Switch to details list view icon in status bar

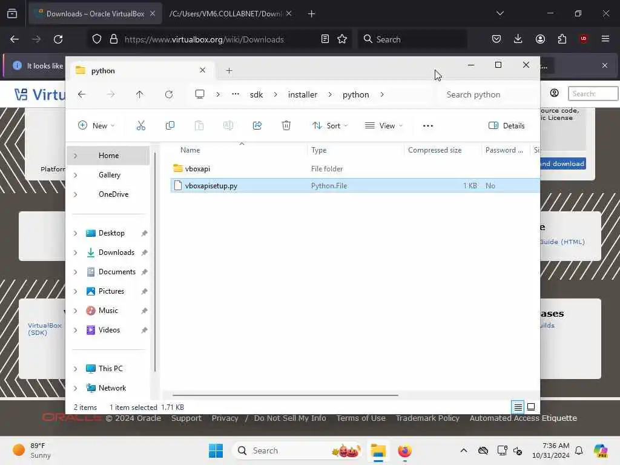click(518, 407)
